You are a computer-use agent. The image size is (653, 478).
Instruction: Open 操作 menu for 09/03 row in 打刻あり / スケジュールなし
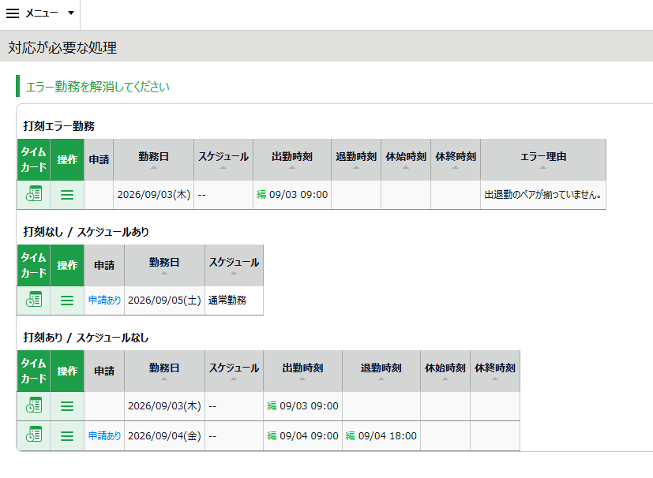click(x=67, y=405)
